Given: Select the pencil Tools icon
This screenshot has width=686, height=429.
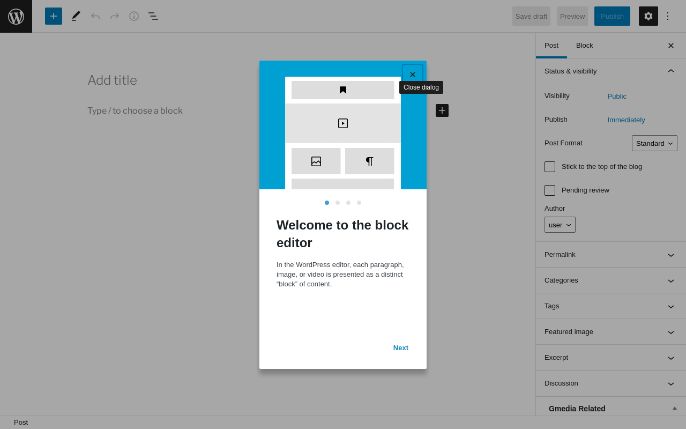Looking at the screenshot, I should point(76,16).
